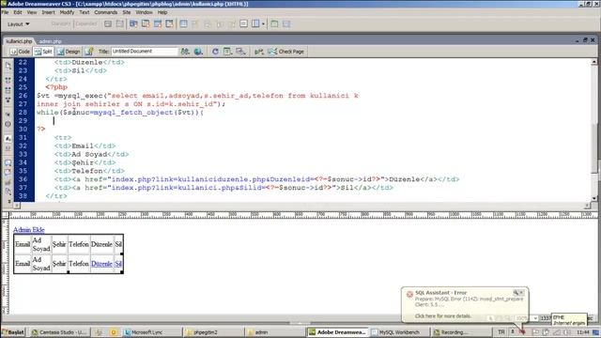Insert Spry Accordion widget
Image resolution: width=601 pixels, height=338 pixels.
[x=158, y=23]
